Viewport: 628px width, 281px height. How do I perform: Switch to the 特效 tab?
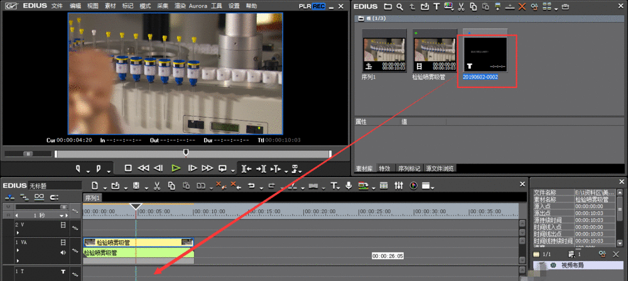pos(384,168)
